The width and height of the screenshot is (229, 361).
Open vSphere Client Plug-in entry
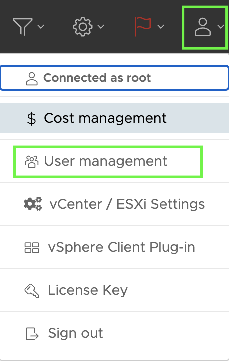click(x=114, y=247)
